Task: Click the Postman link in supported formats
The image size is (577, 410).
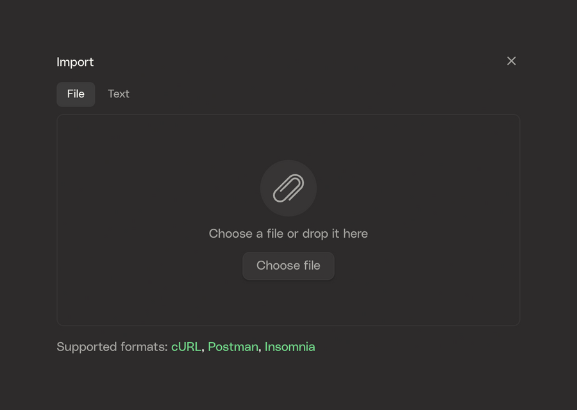Action: pyautogui.click(x=233, y=347)
